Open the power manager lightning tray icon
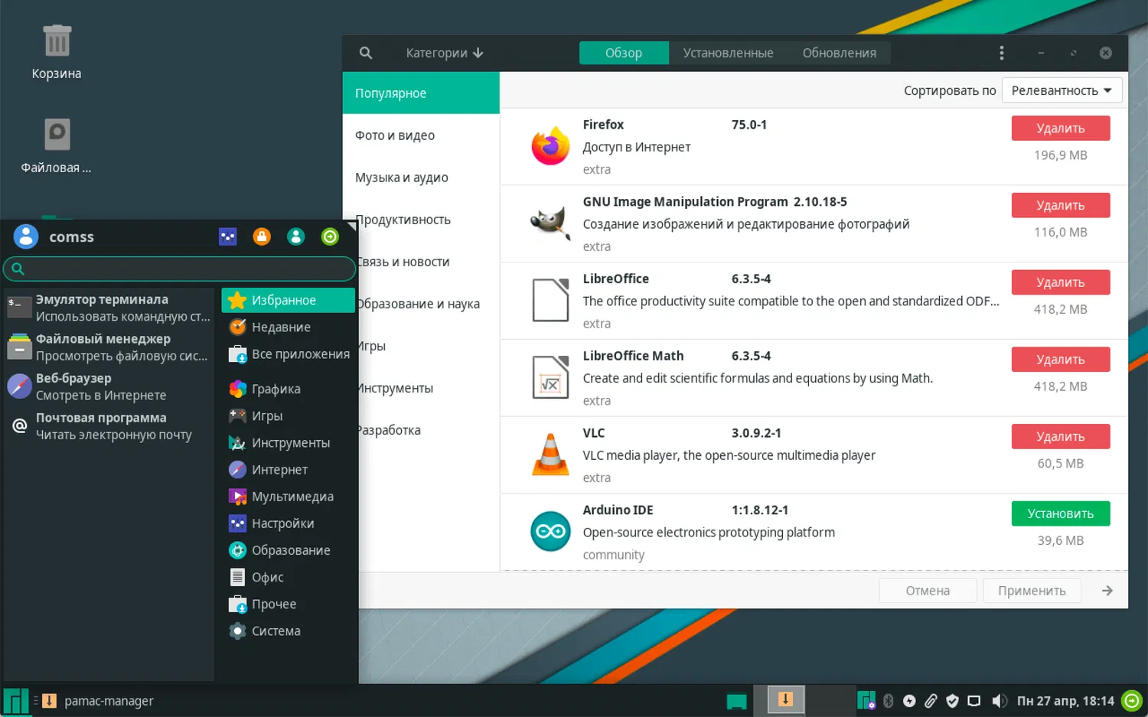This screenshot has height=717, width=1148. click(909, 701)
